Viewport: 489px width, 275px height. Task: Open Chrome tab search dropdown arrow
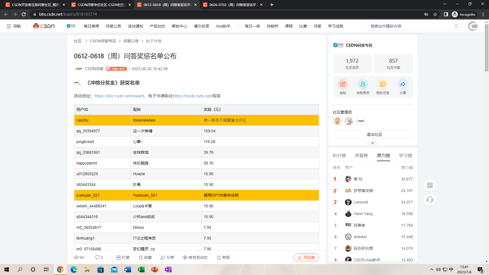[444, 4]
